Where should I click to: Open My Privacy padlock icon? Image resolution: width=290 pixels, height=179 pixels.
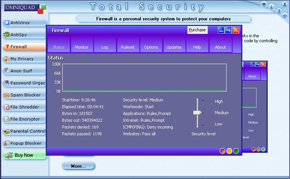(x=7, y=59)
